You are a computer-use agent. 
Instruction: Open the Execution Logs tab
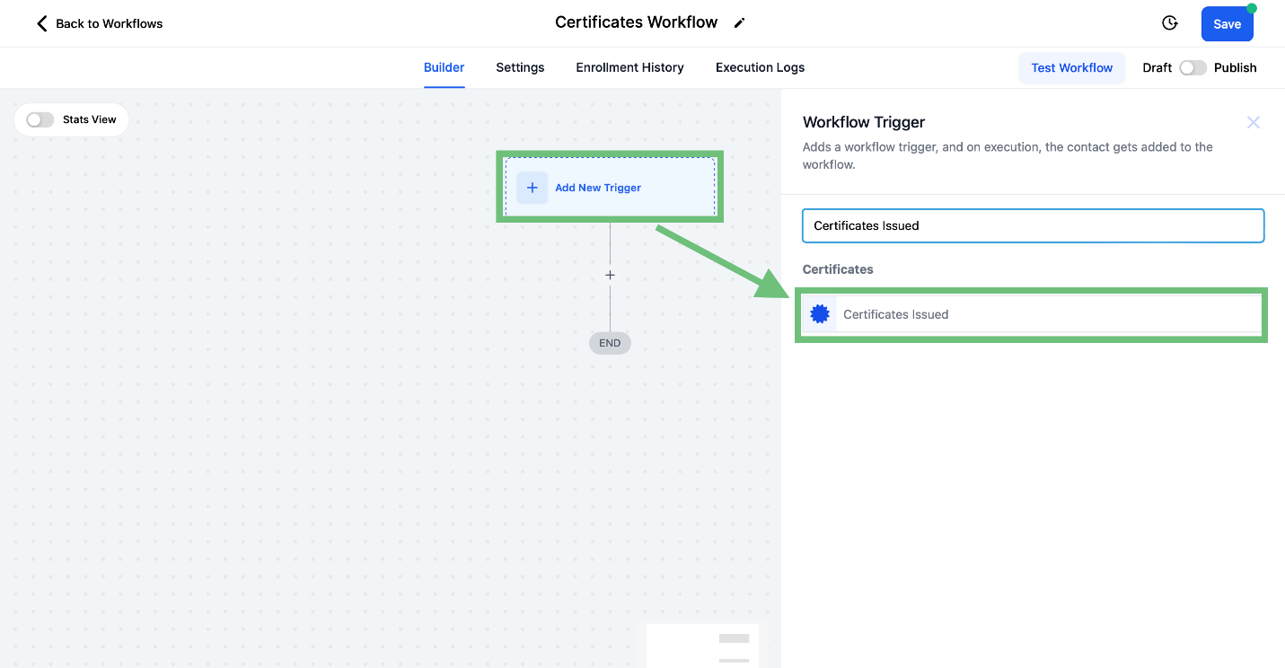click(x=760, y=67)
